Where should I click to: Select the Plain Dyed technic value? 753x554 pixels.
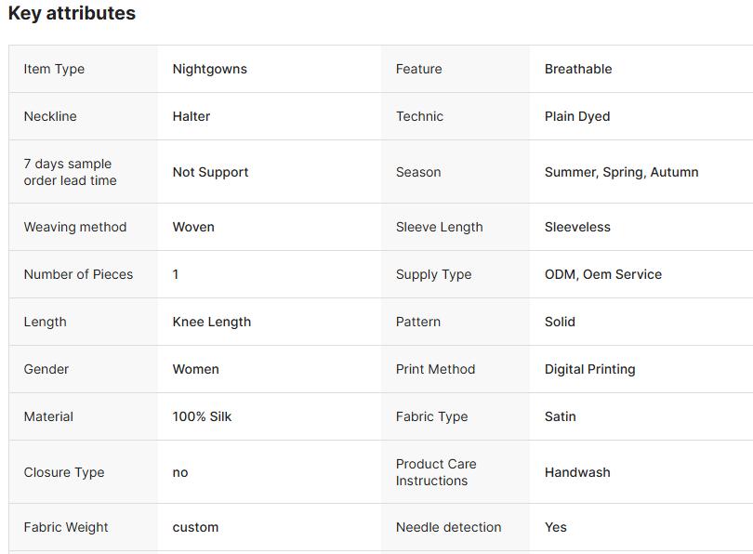(577, 116)
